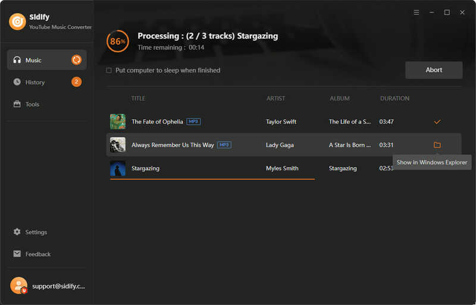Screen dimensions: 476x305
Task: Click the Fate of Ophelia album thumbnail
Action: 118,122
